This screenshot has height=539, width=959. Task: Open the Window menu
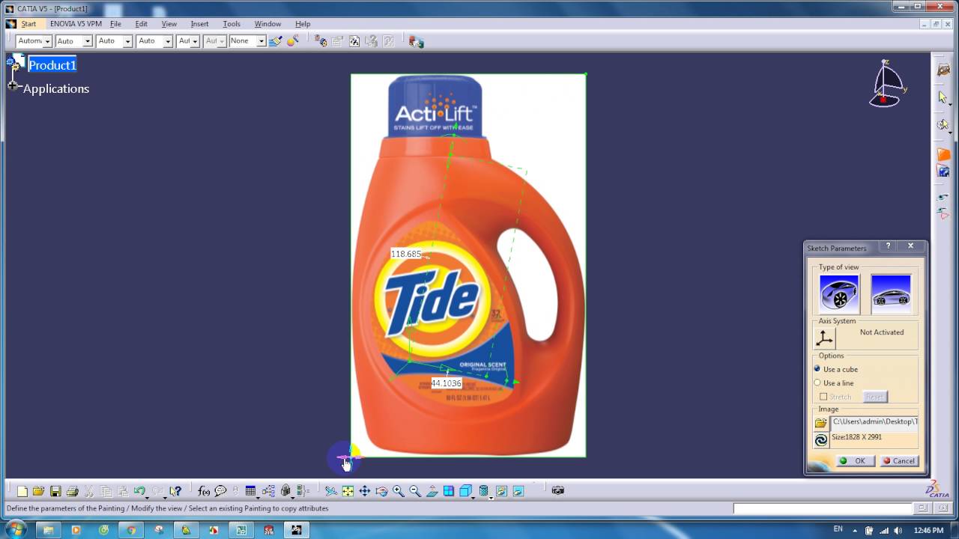click(267, 24)
